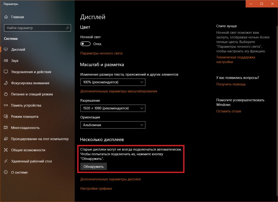Click the Focus assist (Фокусировка внимания) moon icon
The image size is (278, 202).
point(6,83)
